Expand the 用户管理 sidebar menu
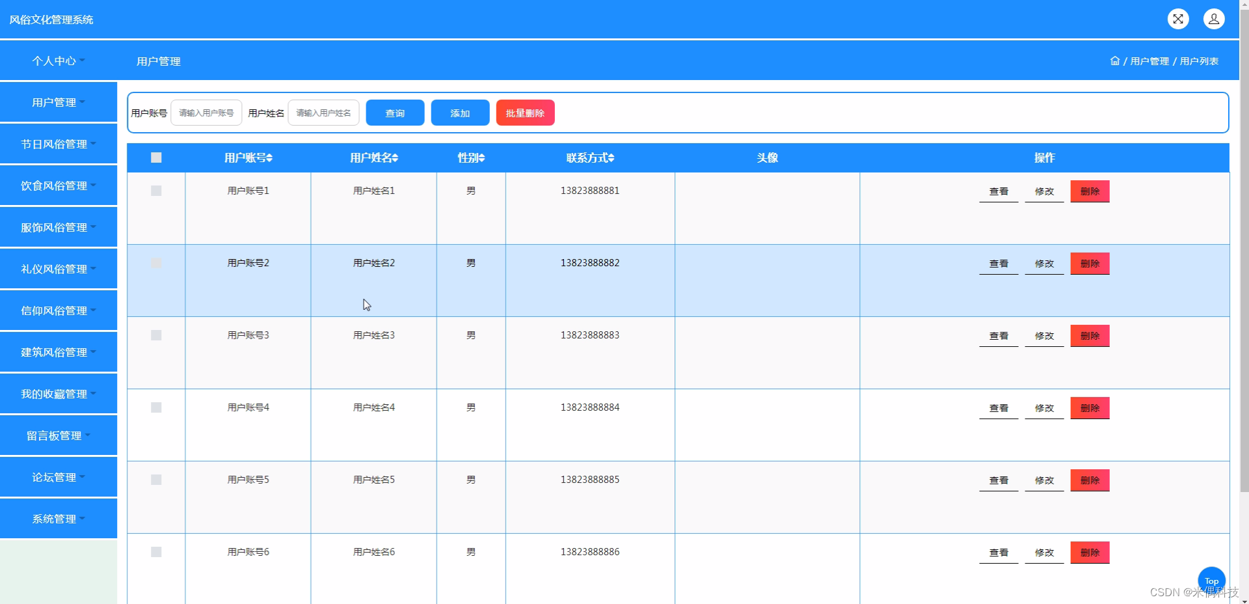Screen dimensions: 1249x604 [x=59, y=102]
